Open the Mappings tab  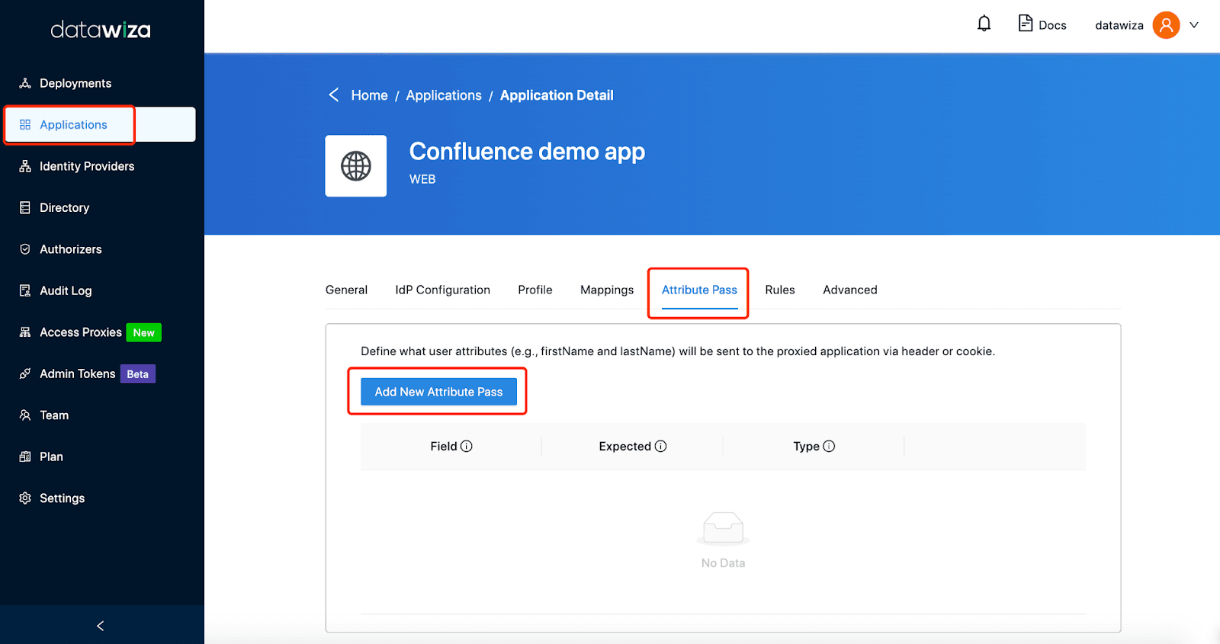(607, 290)
